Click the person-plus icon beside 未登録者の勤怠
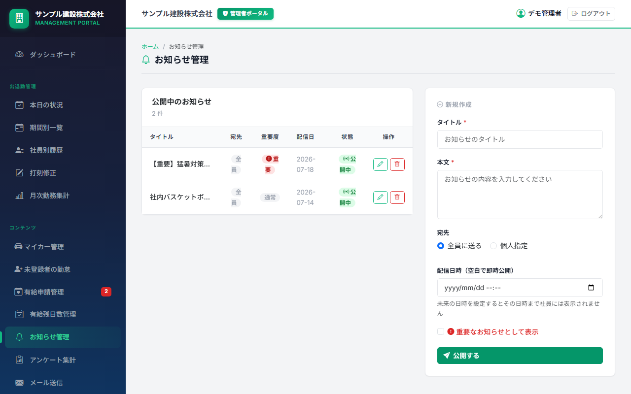 (18, 269)
